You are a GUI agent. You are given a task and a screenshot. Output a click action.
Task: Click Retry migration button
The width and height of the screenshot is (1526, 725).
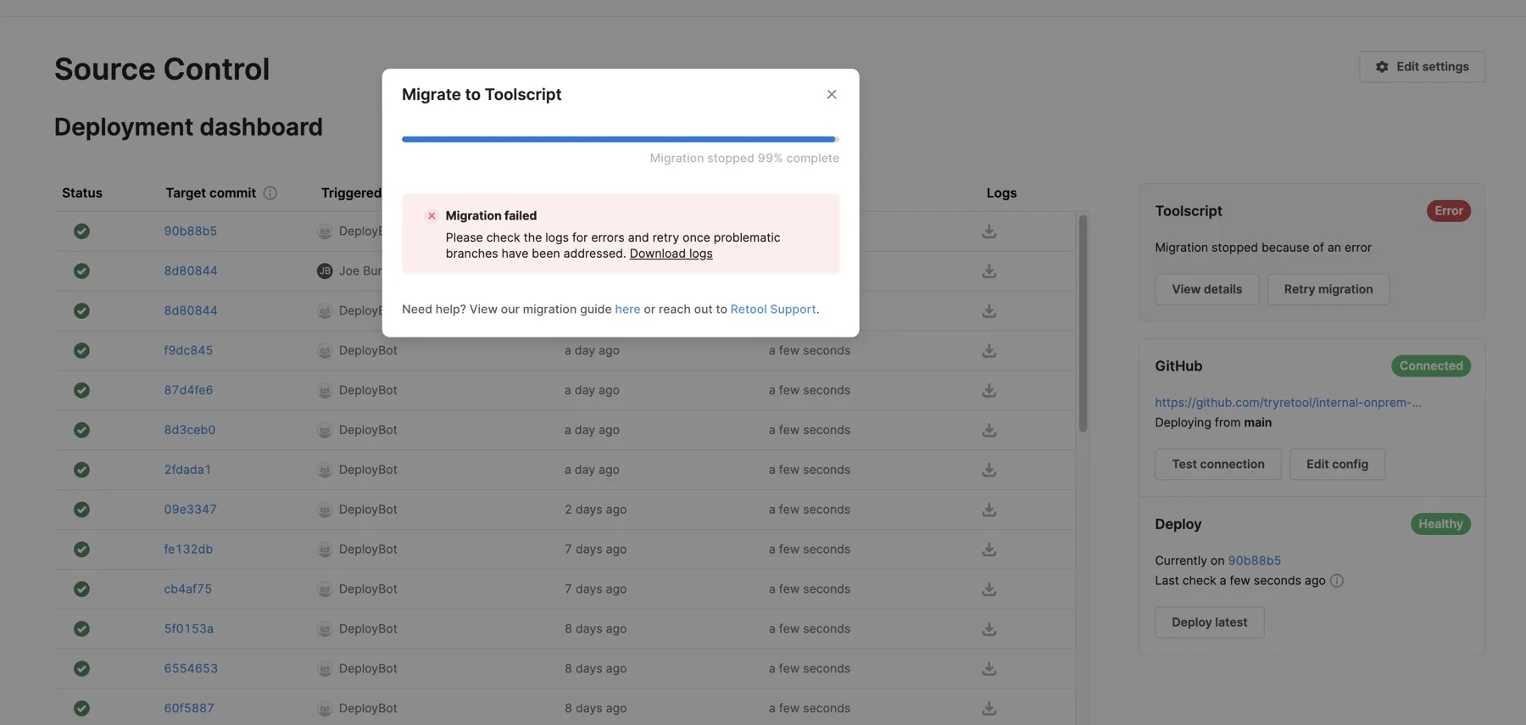point(1328,289)
